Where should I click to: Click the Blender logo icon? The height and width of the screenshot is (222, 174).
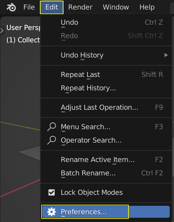(11, 7)
